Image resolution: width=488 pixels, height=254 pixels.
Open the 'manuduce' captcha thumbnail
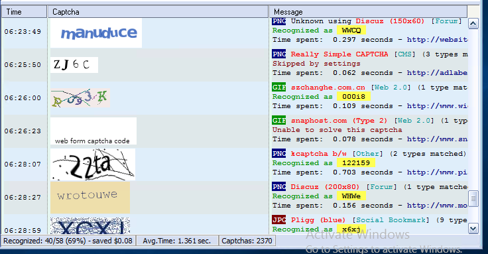pos(96,32)
